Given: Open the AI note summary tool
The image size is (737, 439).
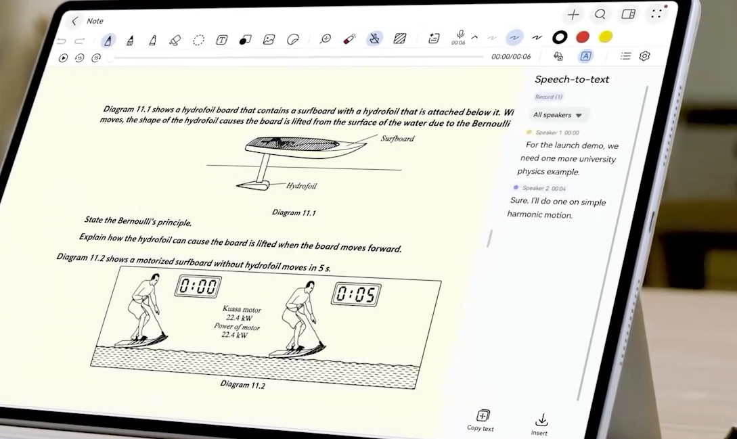Looking at the screenshot, I should click(x=434, y=38).
